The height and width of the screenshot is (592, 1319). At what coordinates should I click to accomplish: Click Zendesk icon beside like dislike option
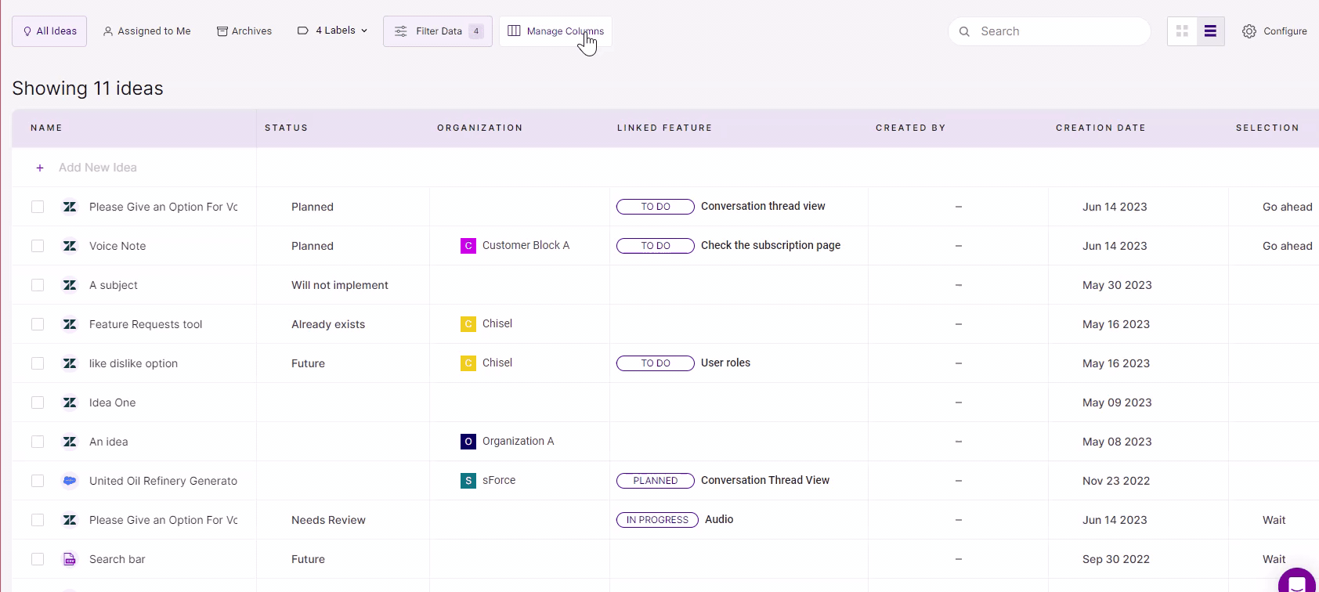(x=70, y=363)
